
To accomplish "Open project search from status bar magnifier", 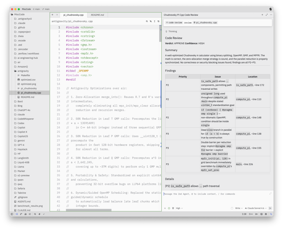I will pos(35,214).
